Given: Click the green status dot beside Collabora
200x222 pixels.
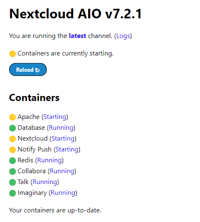Looking at the screenshot, I should 13,172.
